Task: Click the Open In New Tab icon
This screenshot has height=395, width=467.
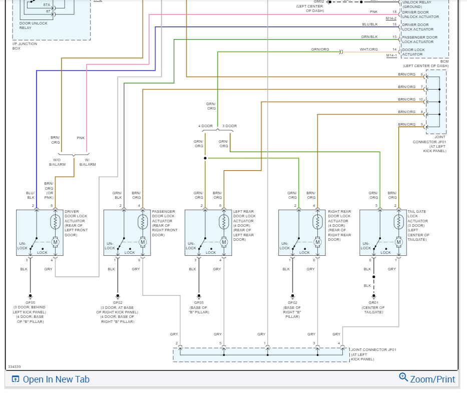Action: pos(15,379)
